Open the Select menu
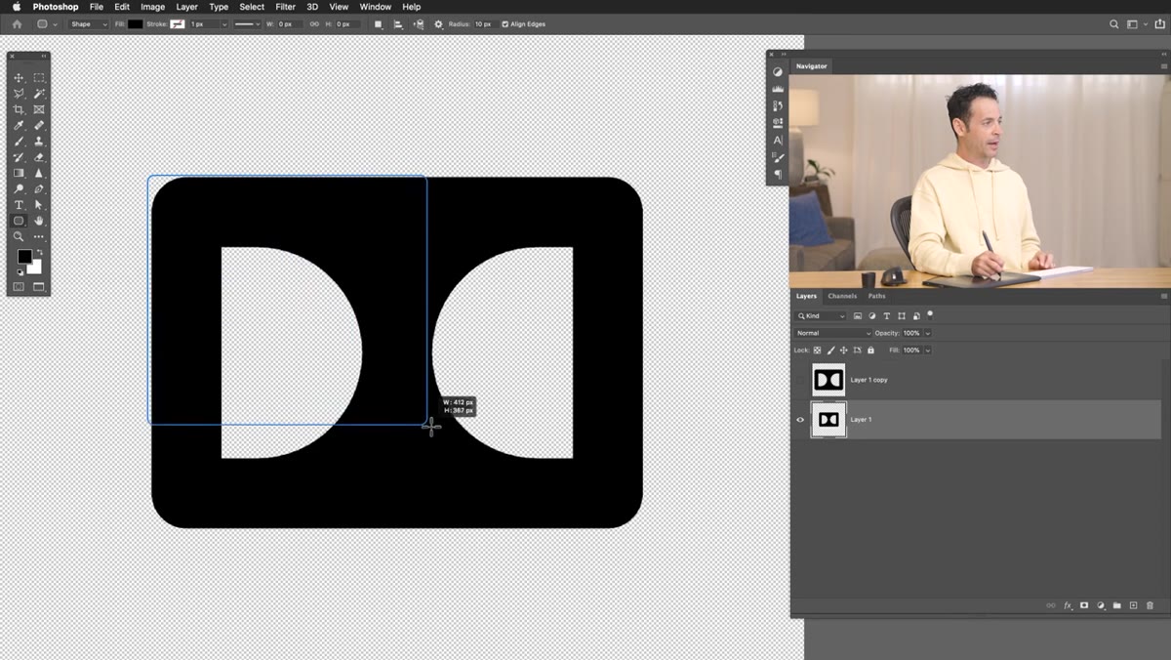This screenshot has height=660, width=1171. (252, 7)
